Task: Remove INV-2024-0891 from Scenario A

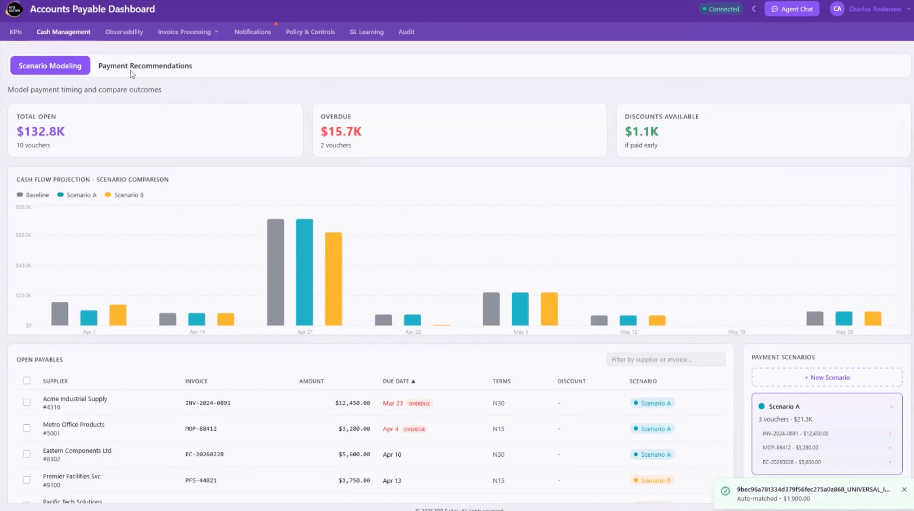Action: pyautogui.click(x=890, y=434)
